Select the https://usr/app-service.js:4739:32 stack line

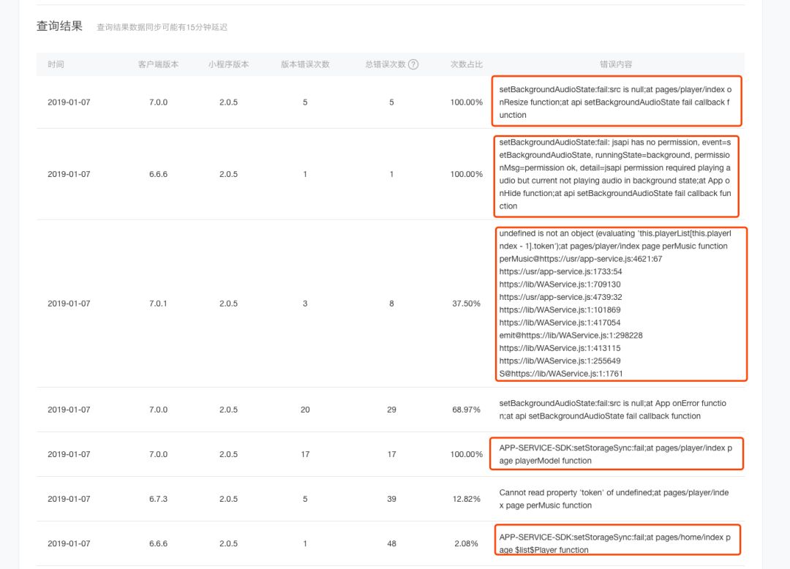tap(560, 297)
